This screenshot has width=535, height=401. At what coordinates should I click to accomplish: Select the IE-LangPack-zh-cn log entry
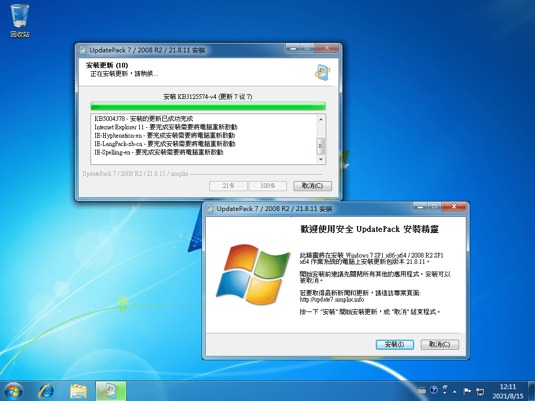click(x=165, y=143)
